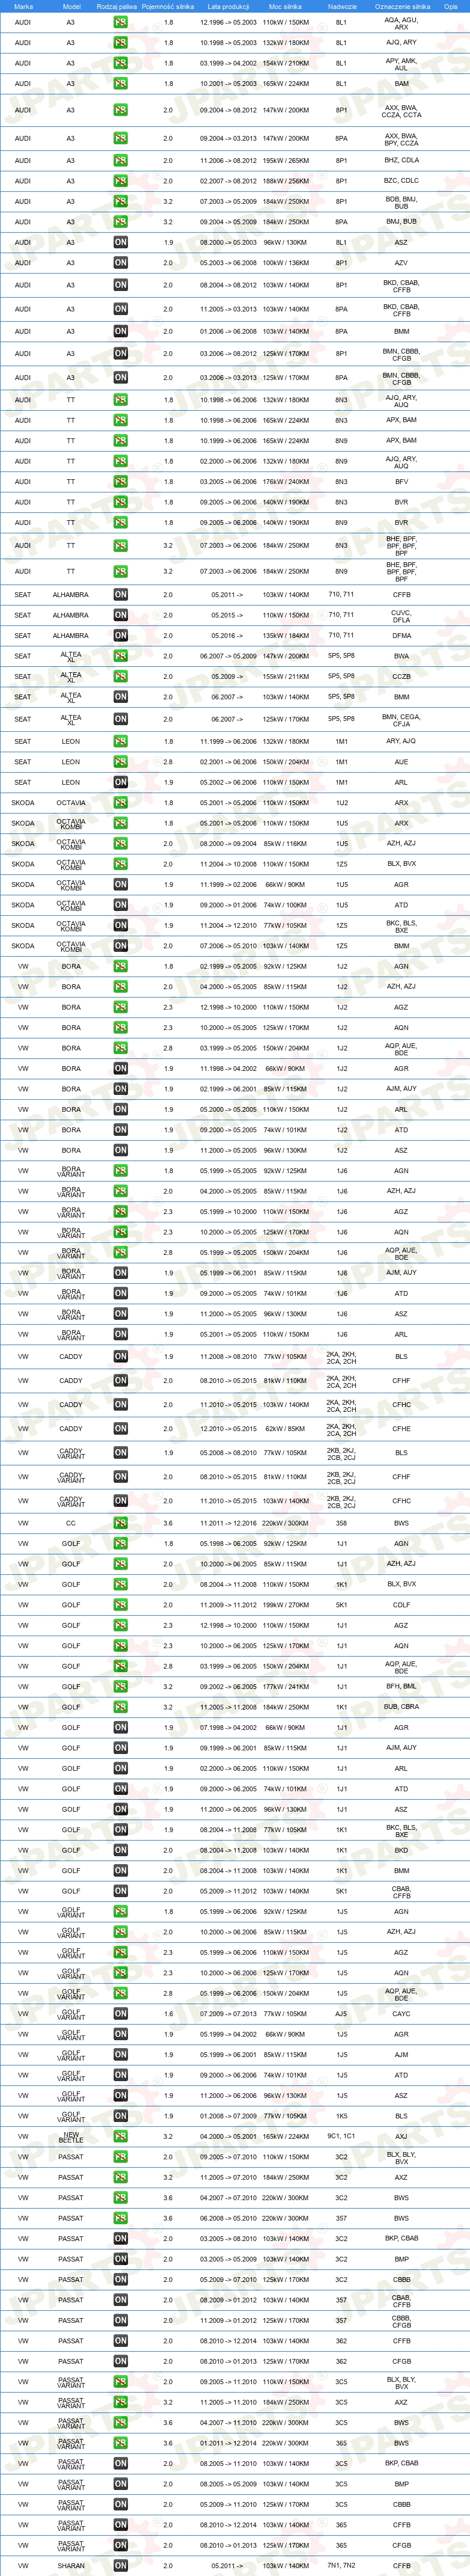Select body code cell 9C1, 1C1
Viewport: 470px width, 2576px height.
pyautogui.click(x=342, y=2137)
